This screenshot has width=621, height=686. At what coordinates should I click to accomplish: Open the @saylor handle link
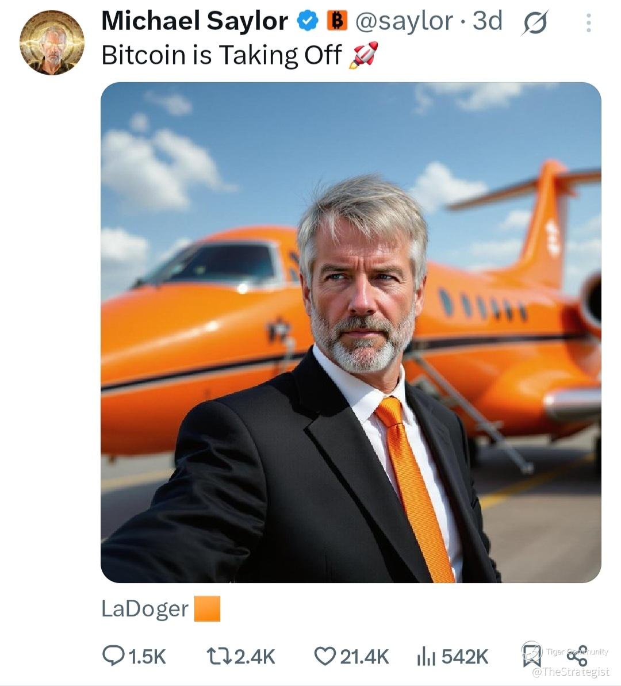[x=404, y=21]
